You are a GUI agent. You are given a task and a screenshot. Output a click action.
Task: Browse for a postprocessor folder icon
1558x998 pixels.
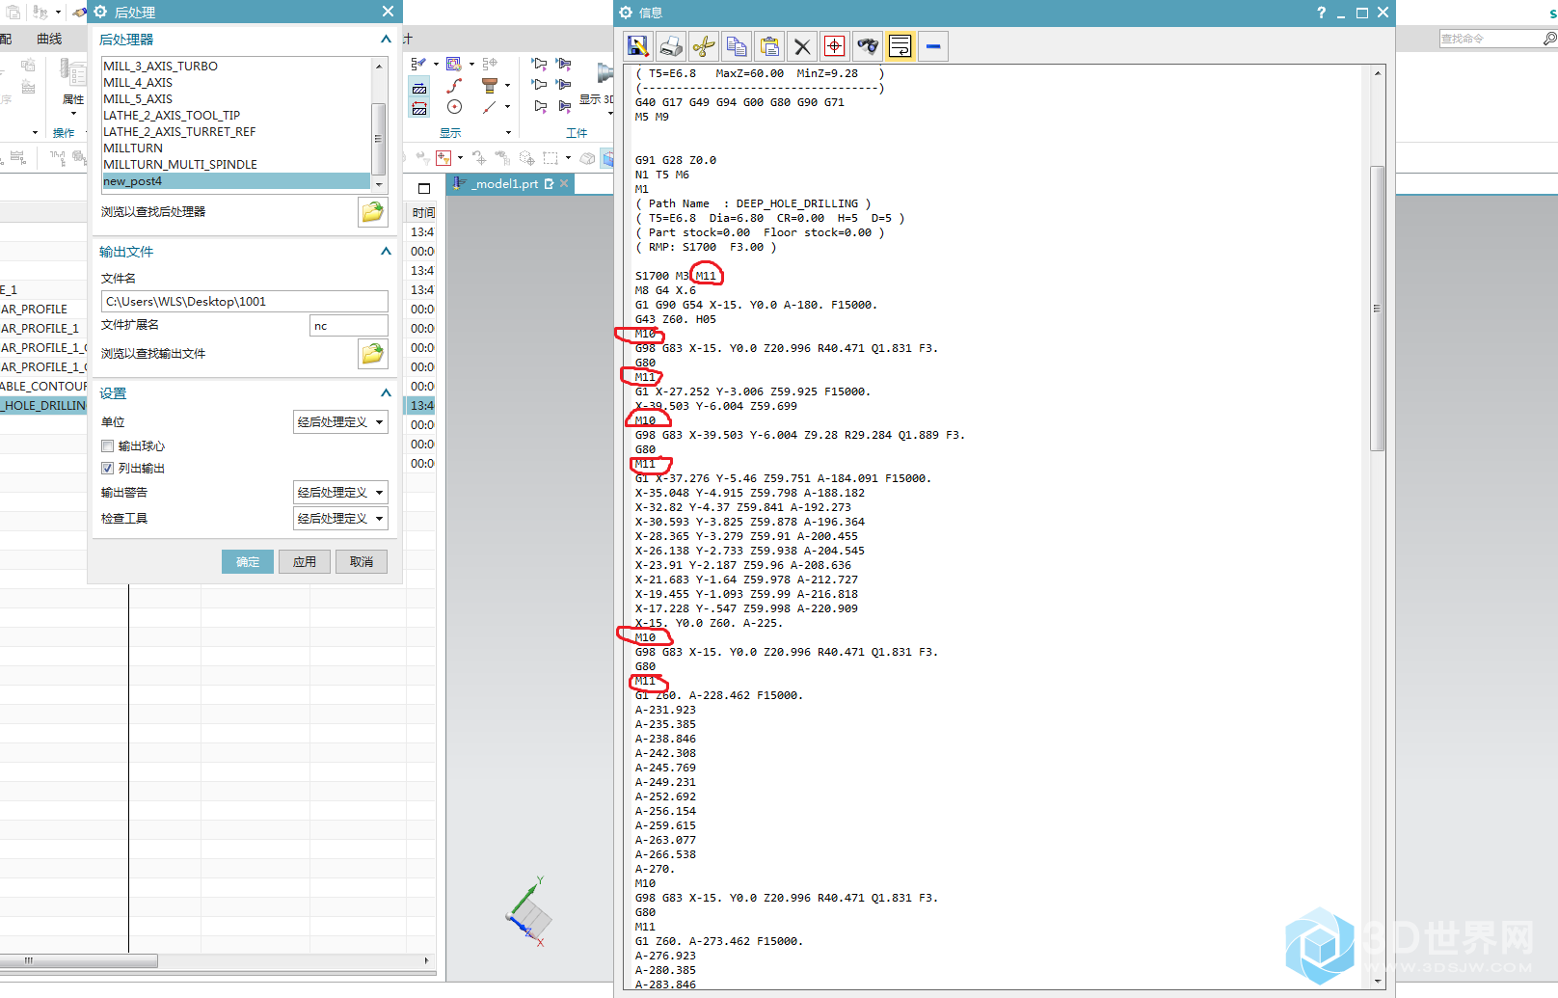click(x=372, y=212)
